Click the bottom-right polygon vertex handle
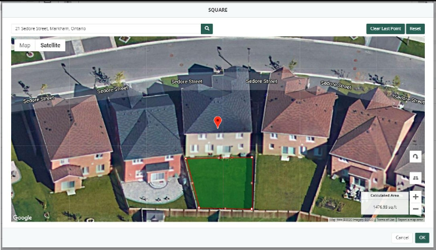436x250 pixels. pos(252,209)
